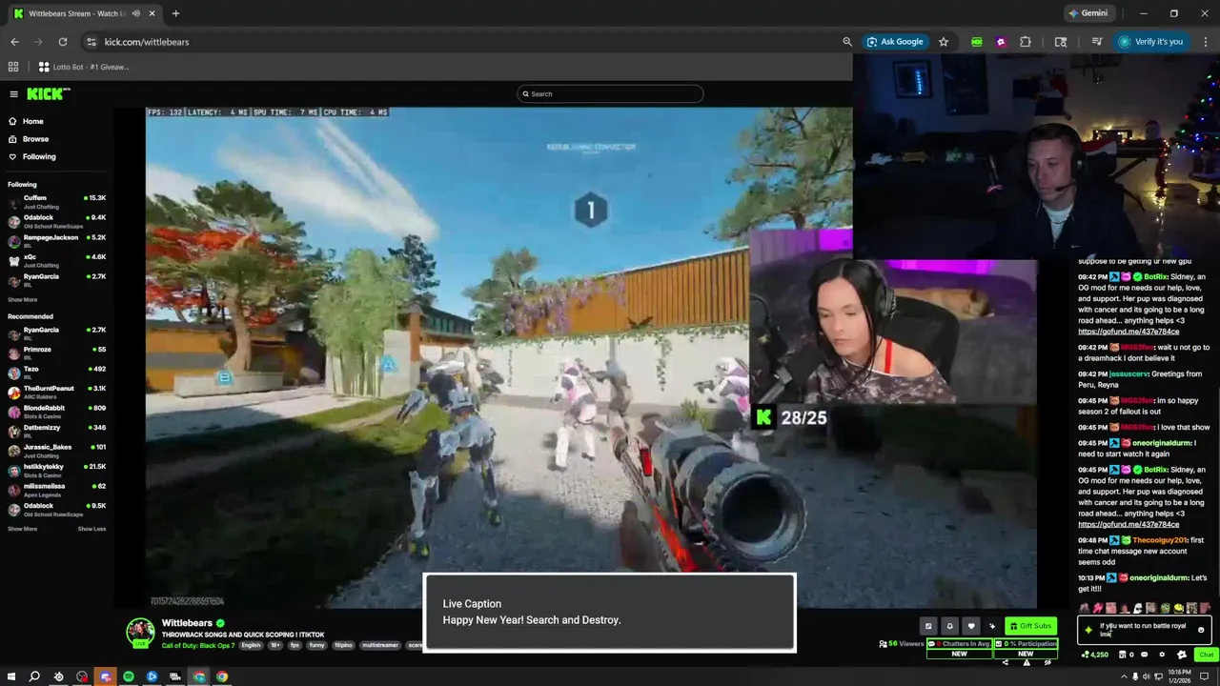Open the Kick hamburger sidebar menu

[x=13, y=93]
